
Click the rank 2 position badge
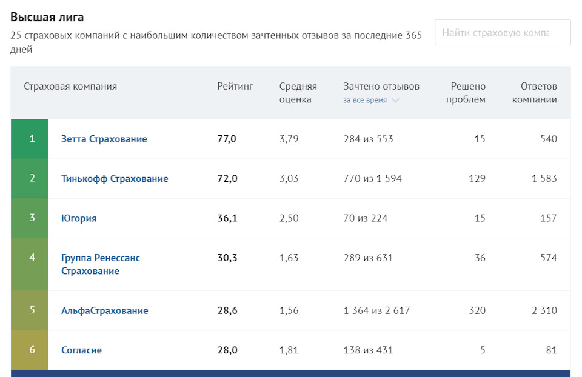[32, 178]
